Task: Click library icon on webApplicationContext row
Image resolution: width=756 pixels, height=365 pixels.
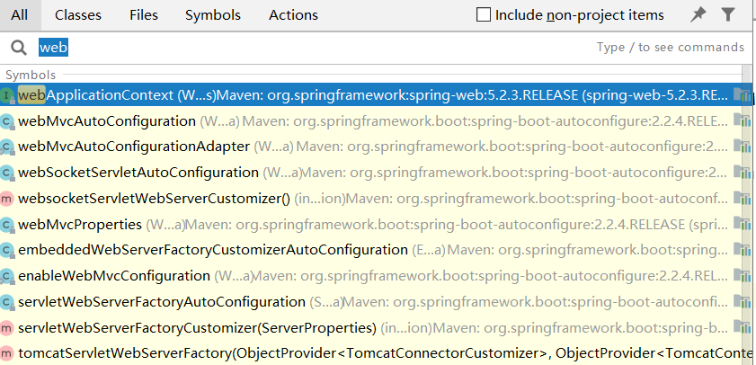Action: click(x=742, y=94)
